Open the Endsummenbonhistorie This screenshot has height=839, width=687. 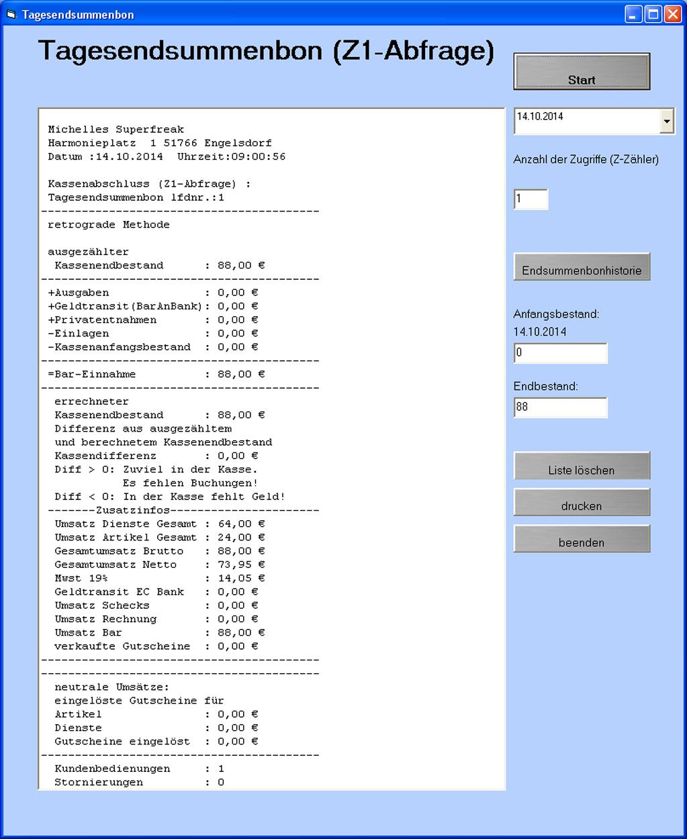click(582, 267)
